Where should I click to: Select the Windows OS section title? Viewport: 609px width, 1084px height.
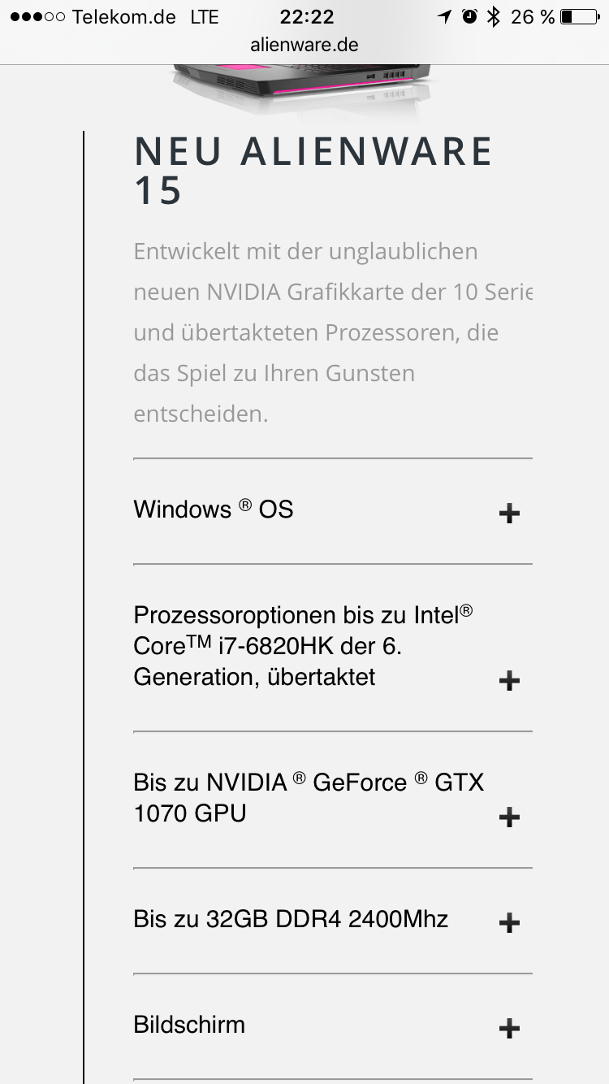click(x=214, y=509)
